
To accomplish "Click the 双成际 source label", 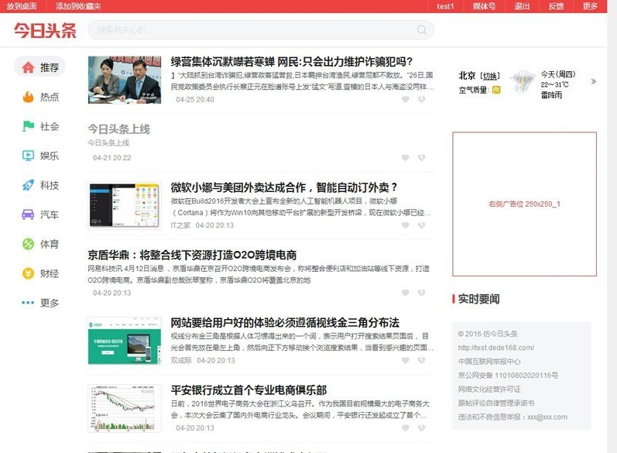I will [x=181, y=361].
